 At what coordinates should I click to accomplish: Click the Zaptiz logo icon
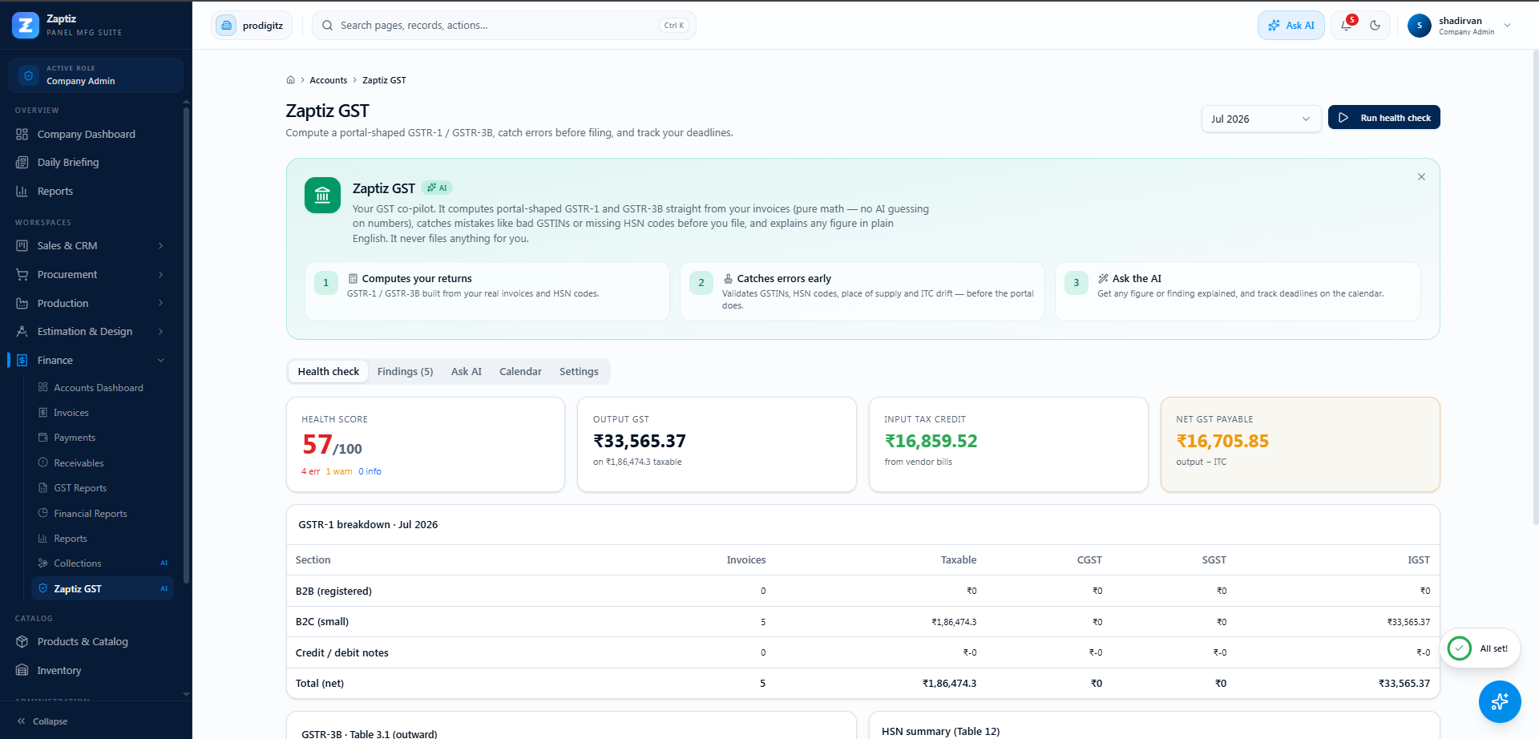click(26, 26)
